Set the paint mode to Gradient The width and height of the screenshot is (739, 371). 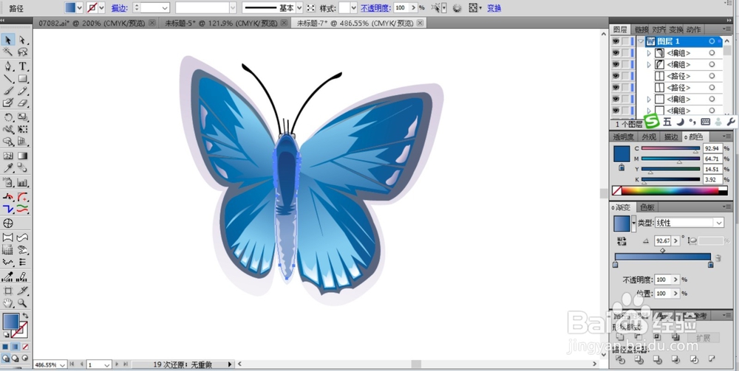(x=16, y=347)
